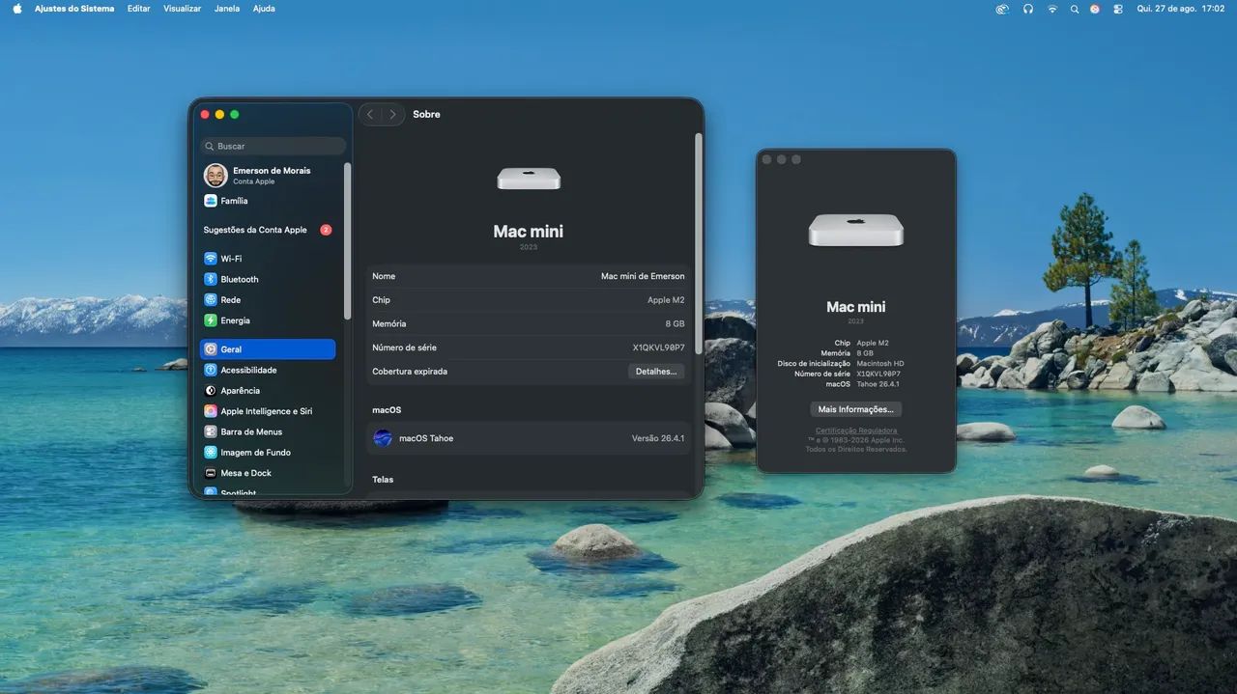The width and height of the screenshot is (1237, 694).
Task: Click headphones icon in menu bar
Action: click(x=1027, y=9)
